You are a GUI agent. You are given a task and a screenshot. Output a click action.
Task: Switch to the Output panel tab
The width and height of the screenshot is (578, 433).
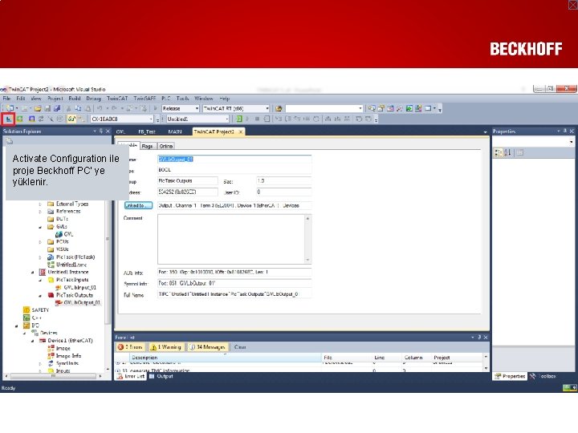click(161, 376)
